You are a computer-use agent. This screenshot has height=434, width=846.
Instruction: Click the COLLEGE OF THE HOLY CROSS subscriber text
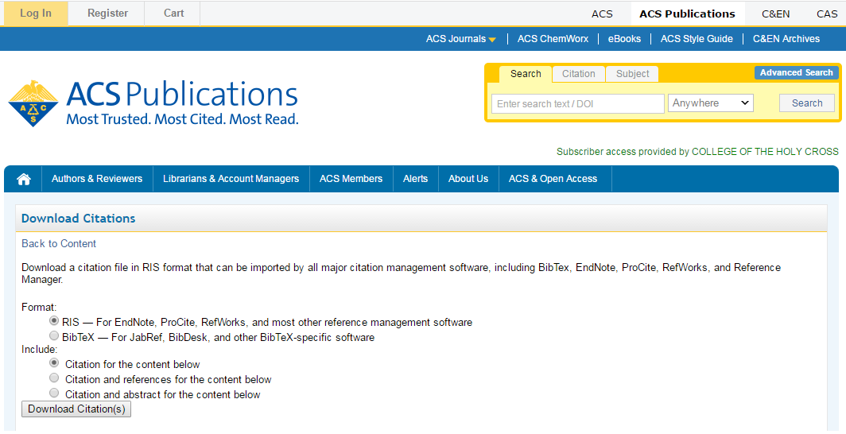[x=765, y=152]
